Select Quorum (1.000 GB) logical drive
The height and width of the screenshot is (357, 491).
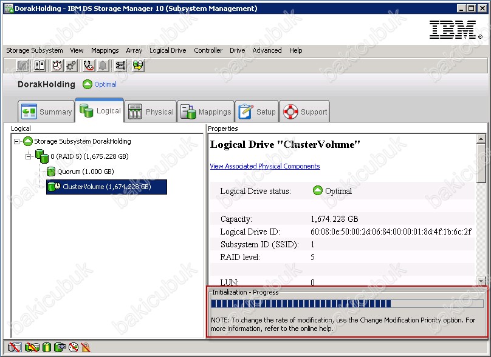pyautogui.click(x=86, y=172)
